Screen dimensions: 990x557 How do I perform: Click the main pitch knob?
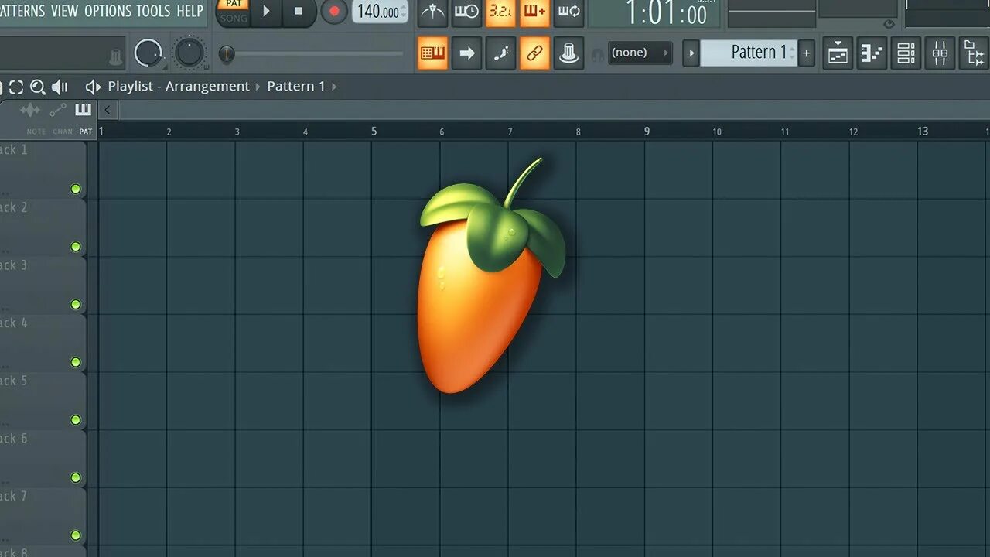click(x=189, y=53)
